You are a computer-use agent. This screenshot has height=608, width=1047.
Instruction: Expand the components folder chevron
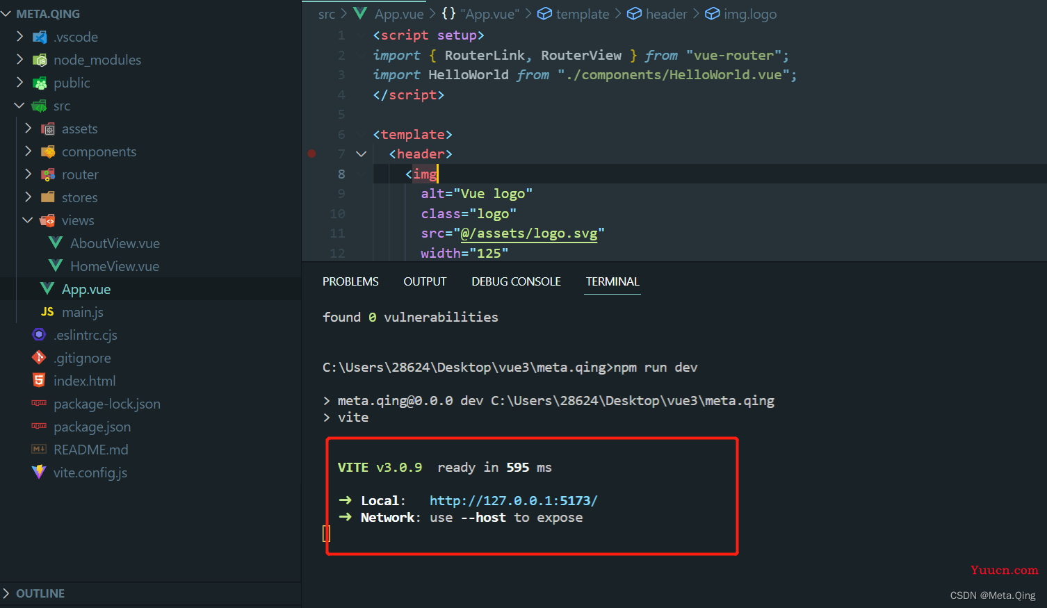[x=28, y=151]
